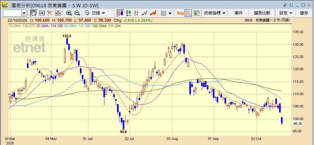The width and height of the screenshot is (314, 145).
Task: Click the 01 Sep date axis label
Action: point(213,139)
